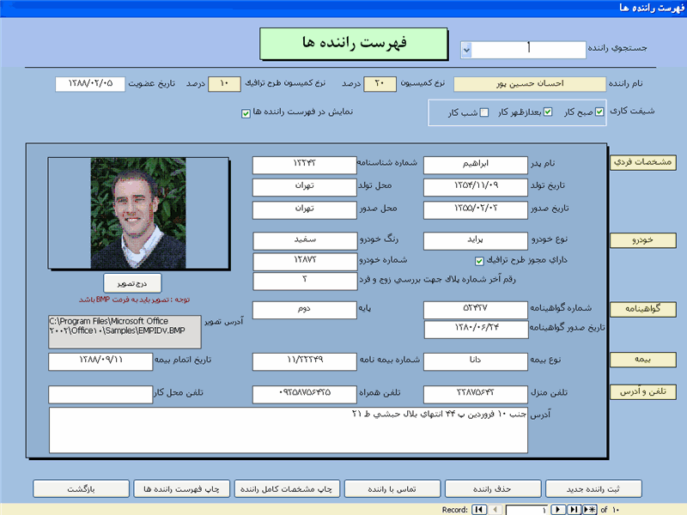Viewport: 687px width, 515px height.
Task: Toggle نمایش در فهرست راننده ها checkbox
Action: (246, 114)
